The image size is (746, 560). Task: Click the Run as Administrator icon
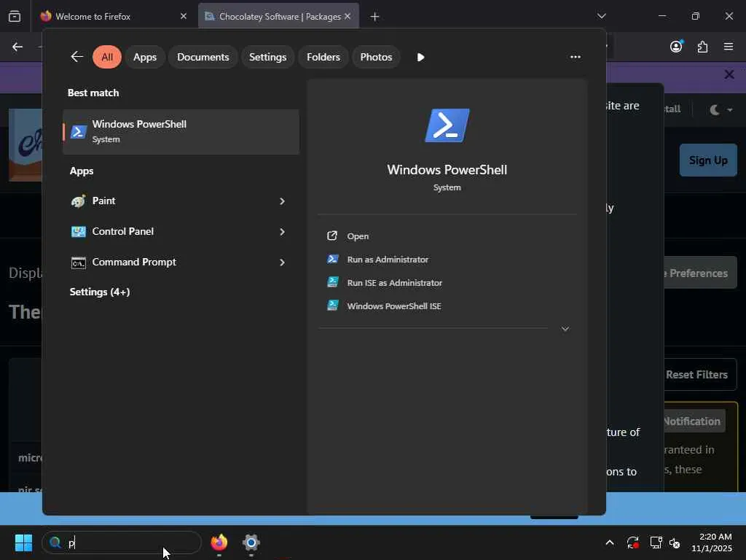(x=332, y=259)
